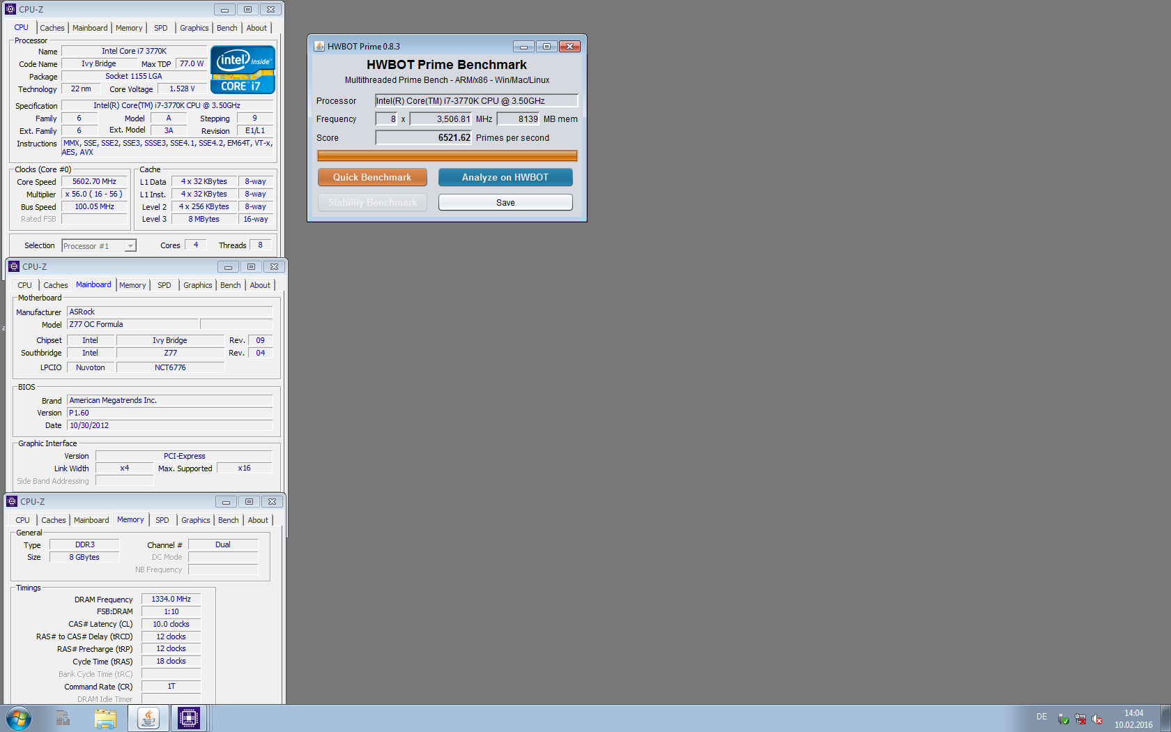This screenshot has height=732, width=1171.
Task: Click the HWBOT Score value field
Action: (x=424, y=137)
